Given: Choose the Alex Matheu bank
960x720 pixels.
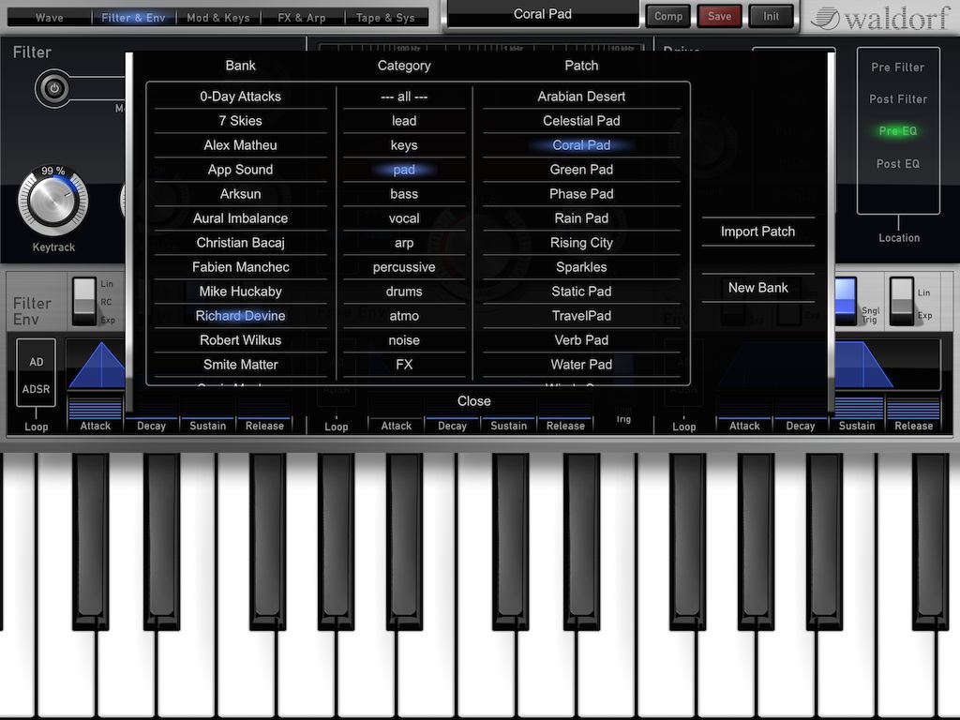Looking at the screenshot, I should [x=241, y=145].
